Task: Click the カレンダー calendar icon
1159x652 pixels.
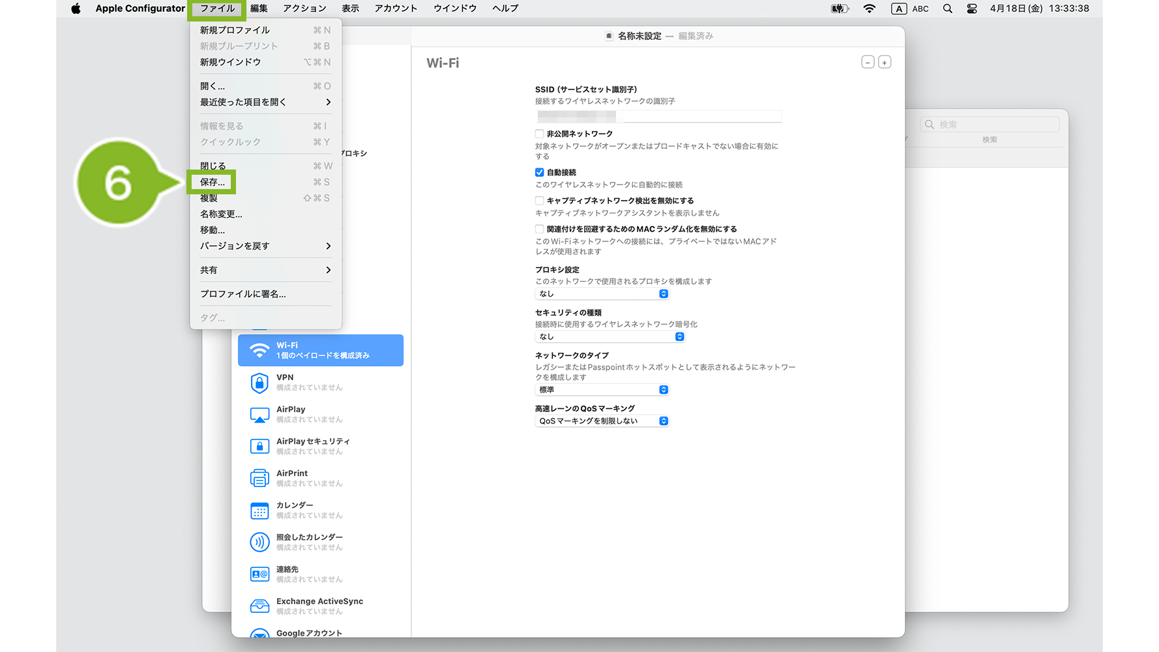Action: (x=259, y=511)
